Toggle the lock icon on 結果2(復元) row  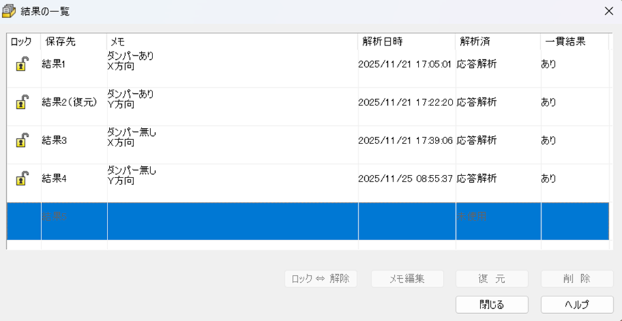22,103
